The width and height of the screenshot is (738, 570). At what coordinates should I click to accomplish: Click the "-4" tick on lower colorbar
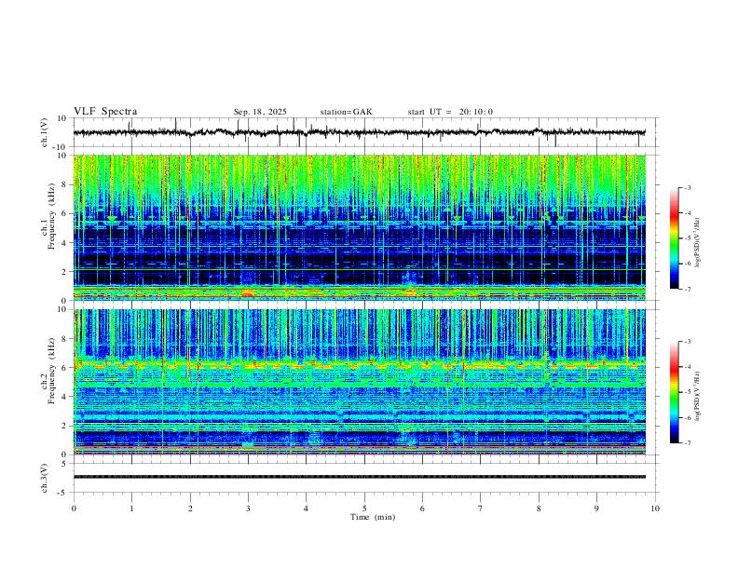(687, 366)
